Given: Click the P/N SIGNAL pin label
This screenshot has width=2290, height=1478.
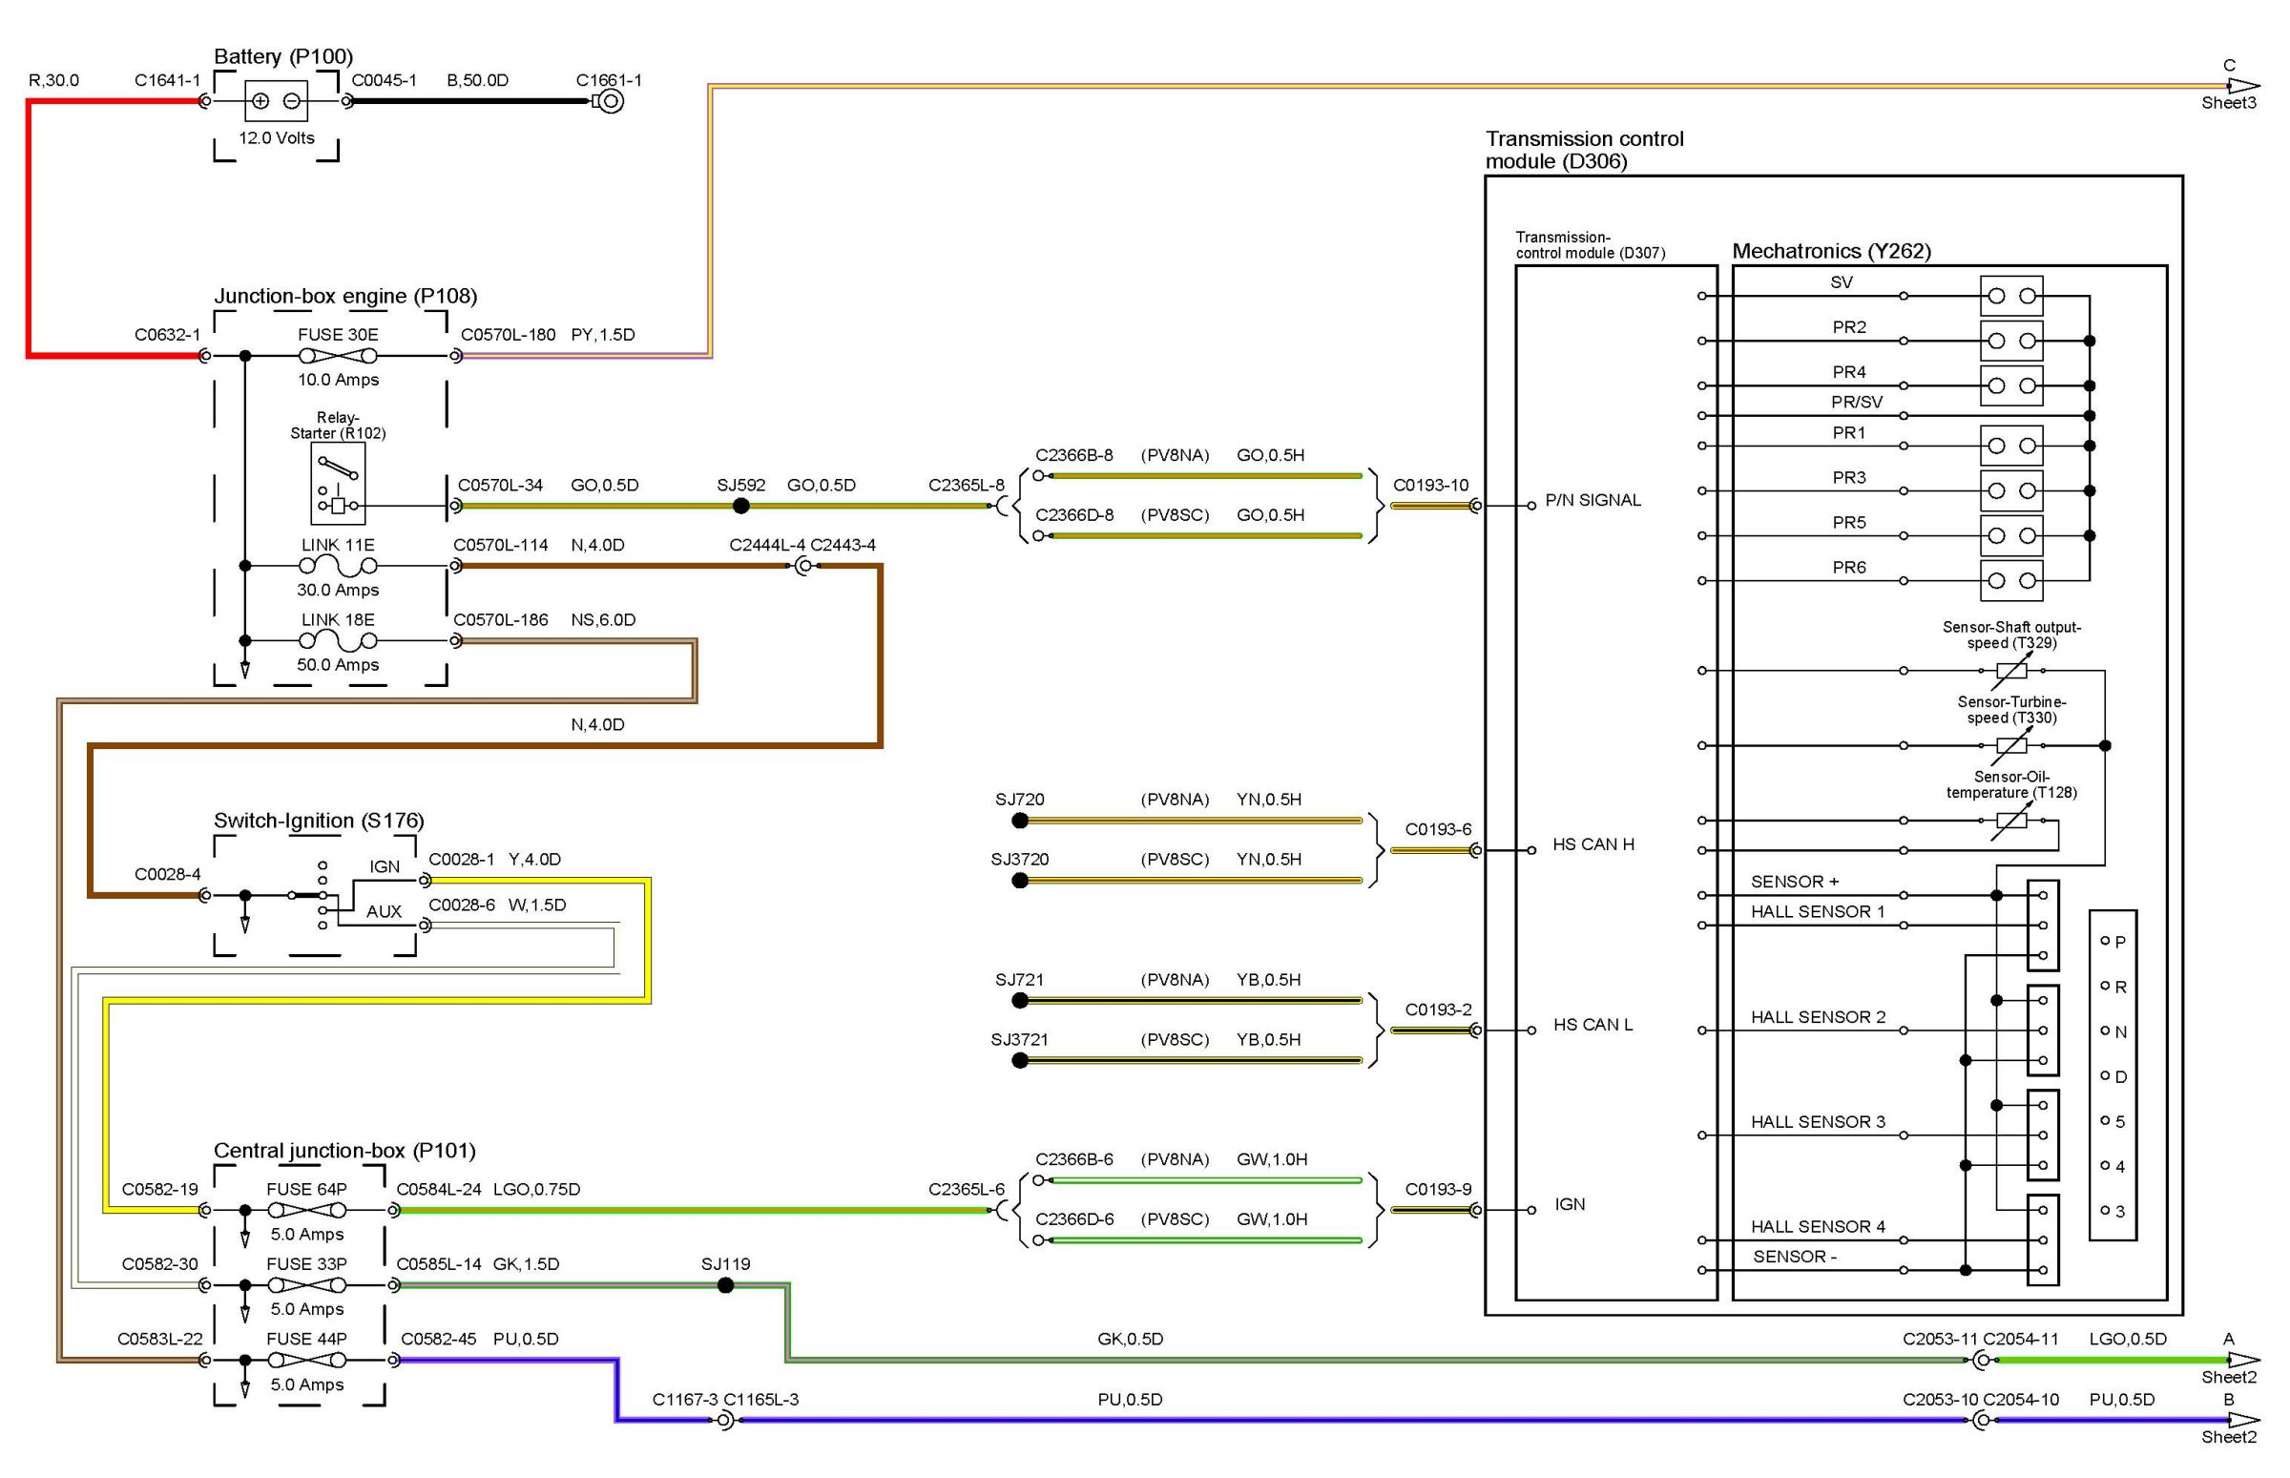Looking at the screenshot, I should pos(1593,500).
